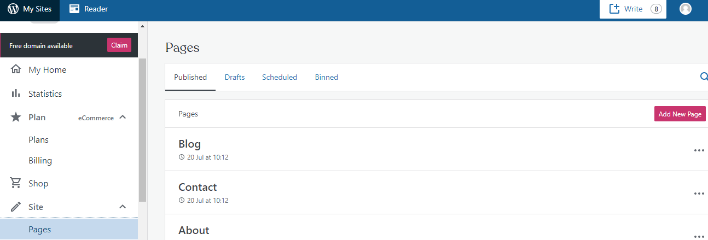
Task: Open Statistics bar chart icon
Action: (x=16, y=93)
